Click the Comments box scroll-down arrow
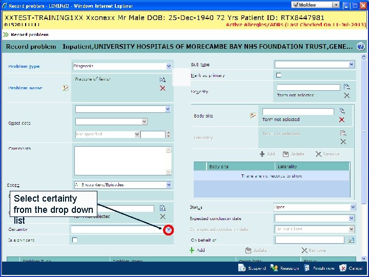 (x=169, y=172)
